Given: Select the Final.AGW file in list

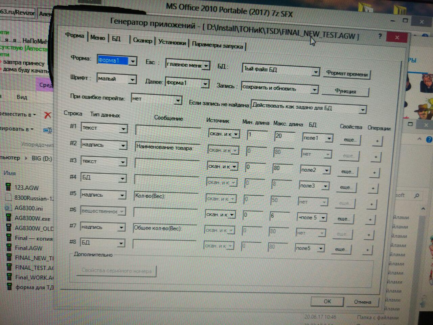Looking at the screenshot, I should tap(28, 248).
